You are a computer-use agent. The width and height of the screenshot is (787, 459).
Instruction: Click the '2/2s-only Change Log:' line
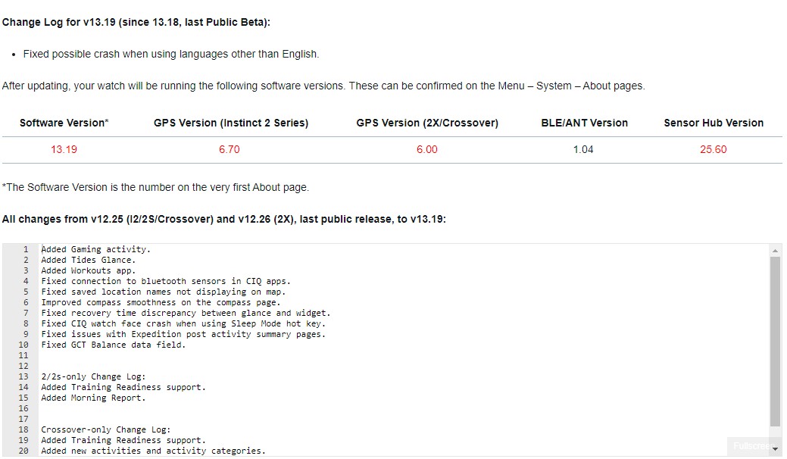[93, 376]
